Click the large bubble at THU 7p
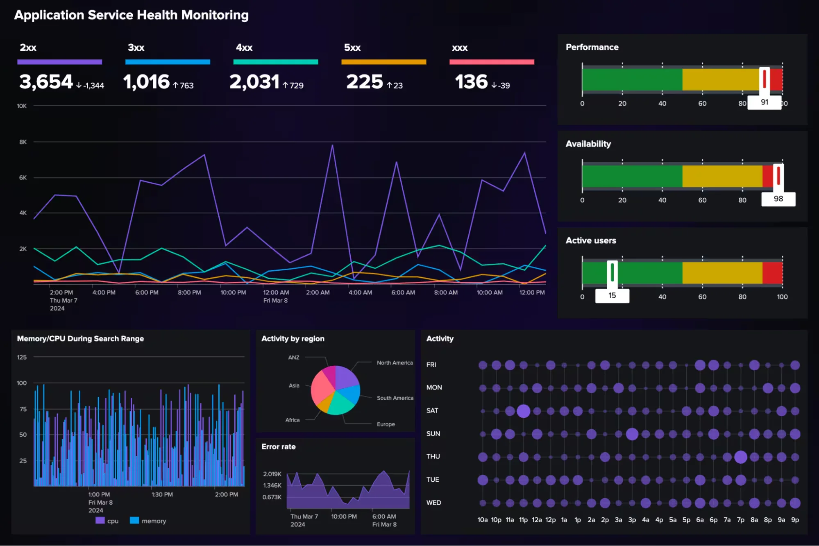The height and width of the screenshot is (546, 819). tap(740, 456)
